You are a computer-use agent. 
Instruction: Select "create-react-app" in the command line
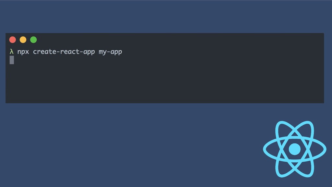pyautogui.click(x=64, y=52)
